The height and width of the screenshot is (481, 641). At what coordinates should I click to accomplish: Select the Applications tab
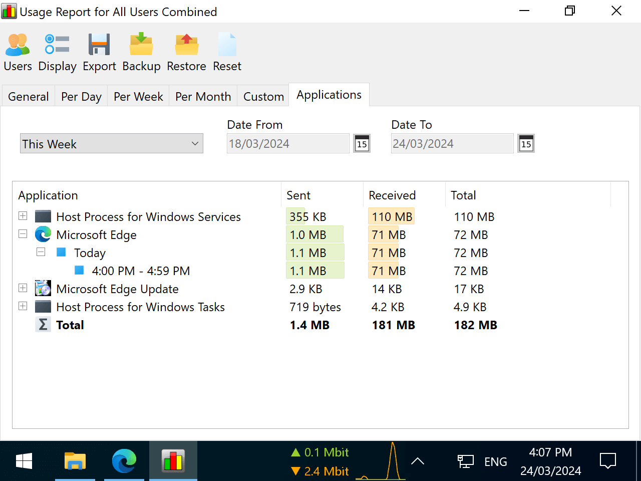click(x=329, y=95)
